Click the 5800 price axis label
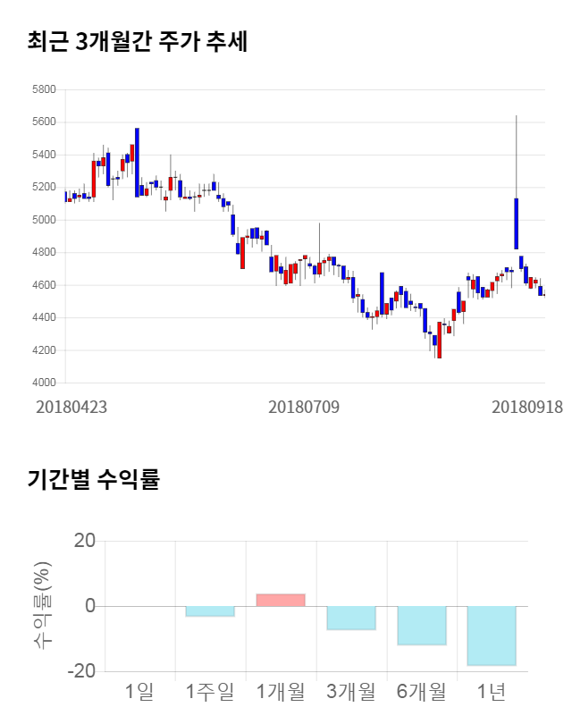 [x=44, y=89]
